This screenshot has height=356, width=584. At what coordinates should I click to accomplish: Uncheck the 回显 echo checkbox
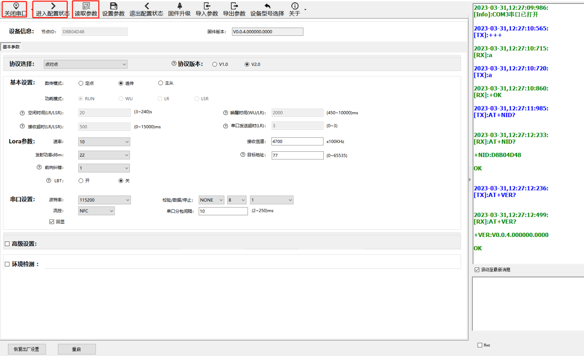pyautogui.click(x=52, y=222)
